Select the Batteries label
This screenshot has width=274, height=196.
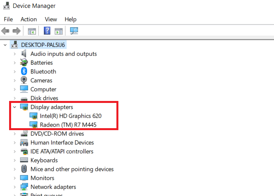[42, 63]
